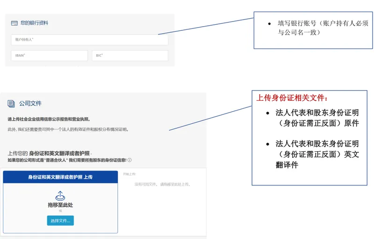Click the 上传身份证相关文件 red heading
374x239 pixels.
click(292, 98)
